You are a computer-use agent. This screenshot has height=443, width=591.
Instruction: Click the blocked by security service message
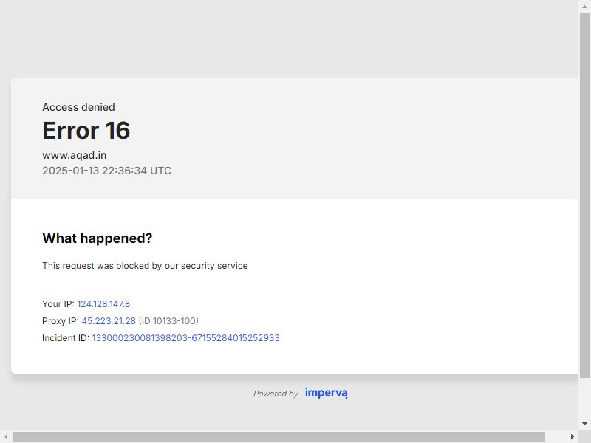[145, 266]
